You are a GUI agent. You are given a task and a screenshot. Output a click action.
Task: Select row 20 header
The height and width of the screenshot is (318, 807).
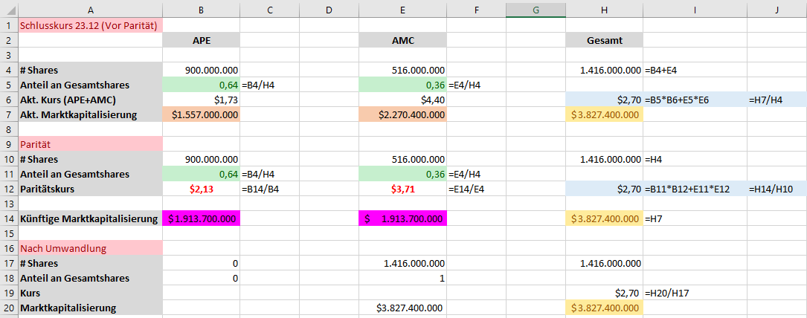[x=9, y=308]
